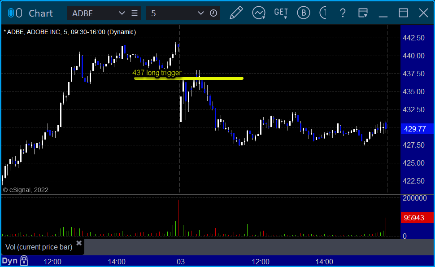435x267 pixels.
Task: Click the 437.50 price axis label
Action: tap(413, 74)
